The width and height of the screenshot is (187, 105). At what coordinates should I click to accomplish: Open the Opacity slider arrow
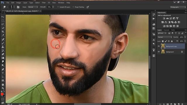[185, 37]
